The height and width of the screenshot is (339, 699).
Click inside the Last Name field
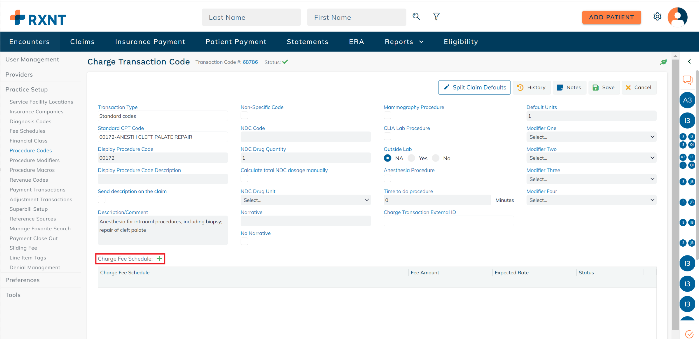(x=251, y=17)
